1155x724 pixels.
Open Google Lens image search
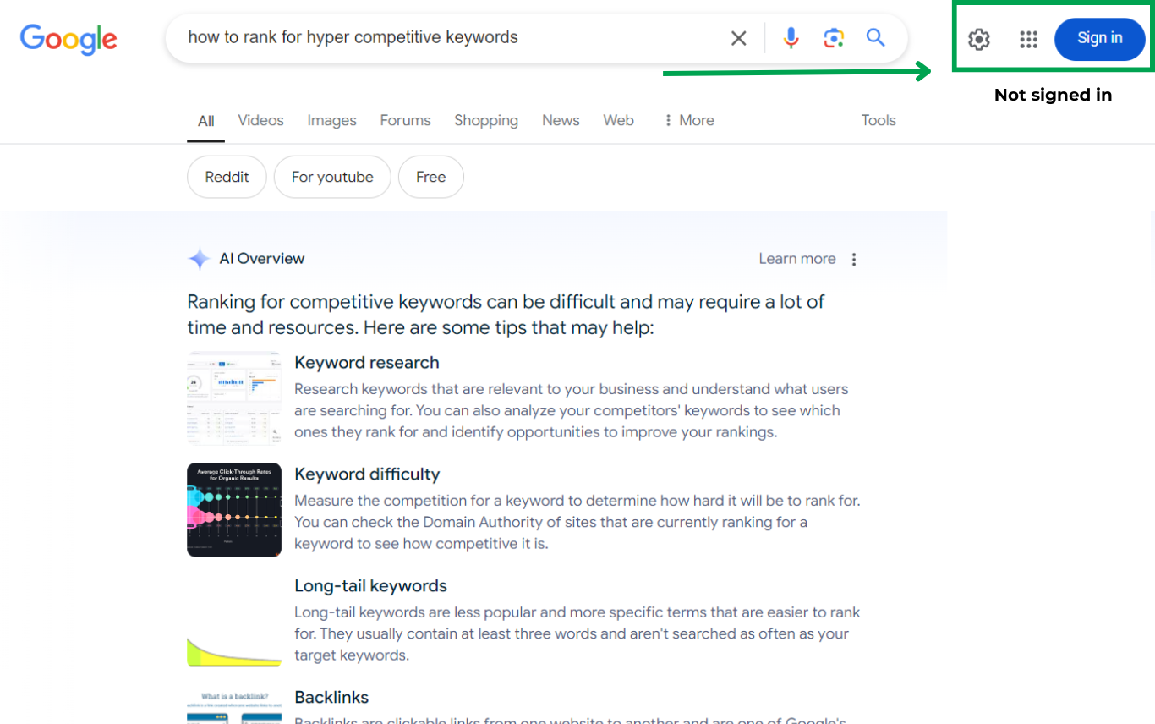[834, 38]
